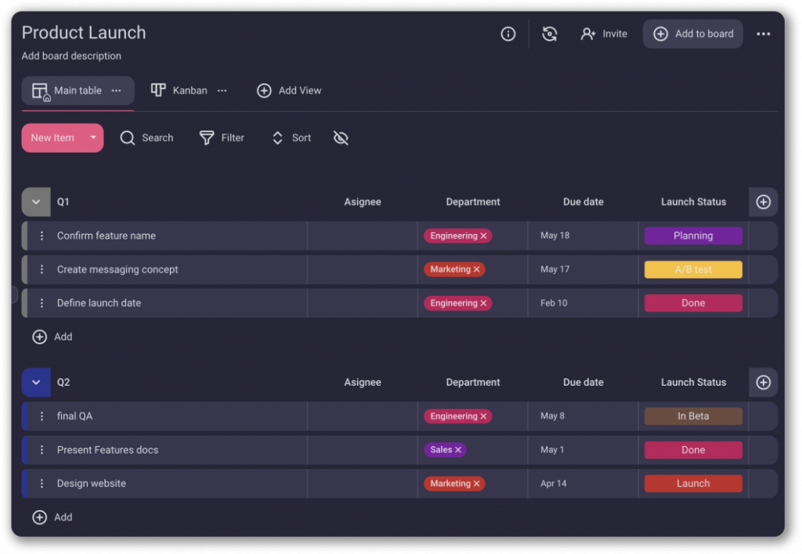Collapse the Q2 group chevron
Viewport: 802px width, 554px height.
pos(36,383)
